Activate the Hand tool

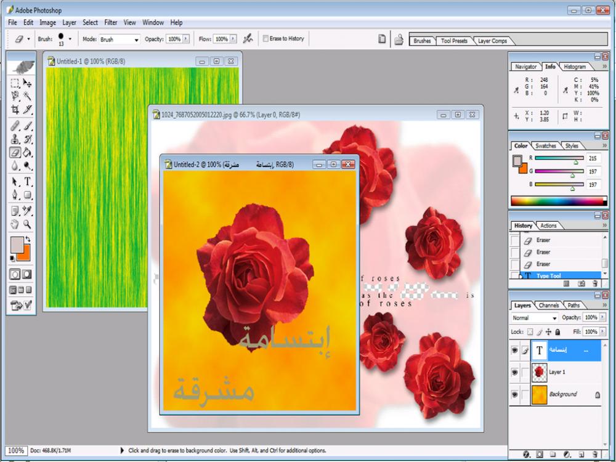coord(15,225)
